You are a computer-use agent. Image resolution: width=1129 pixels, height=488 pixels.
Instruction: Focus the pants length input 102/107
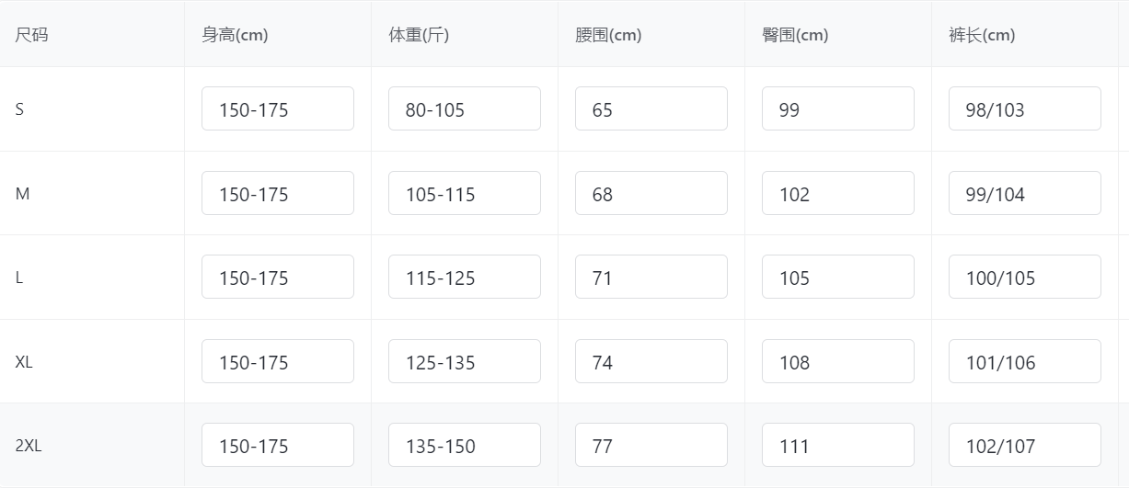tap(1024, 446)
